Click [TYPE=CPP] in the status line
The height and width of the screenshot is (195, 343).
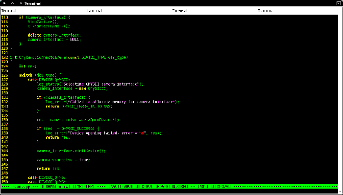[84, 187]
